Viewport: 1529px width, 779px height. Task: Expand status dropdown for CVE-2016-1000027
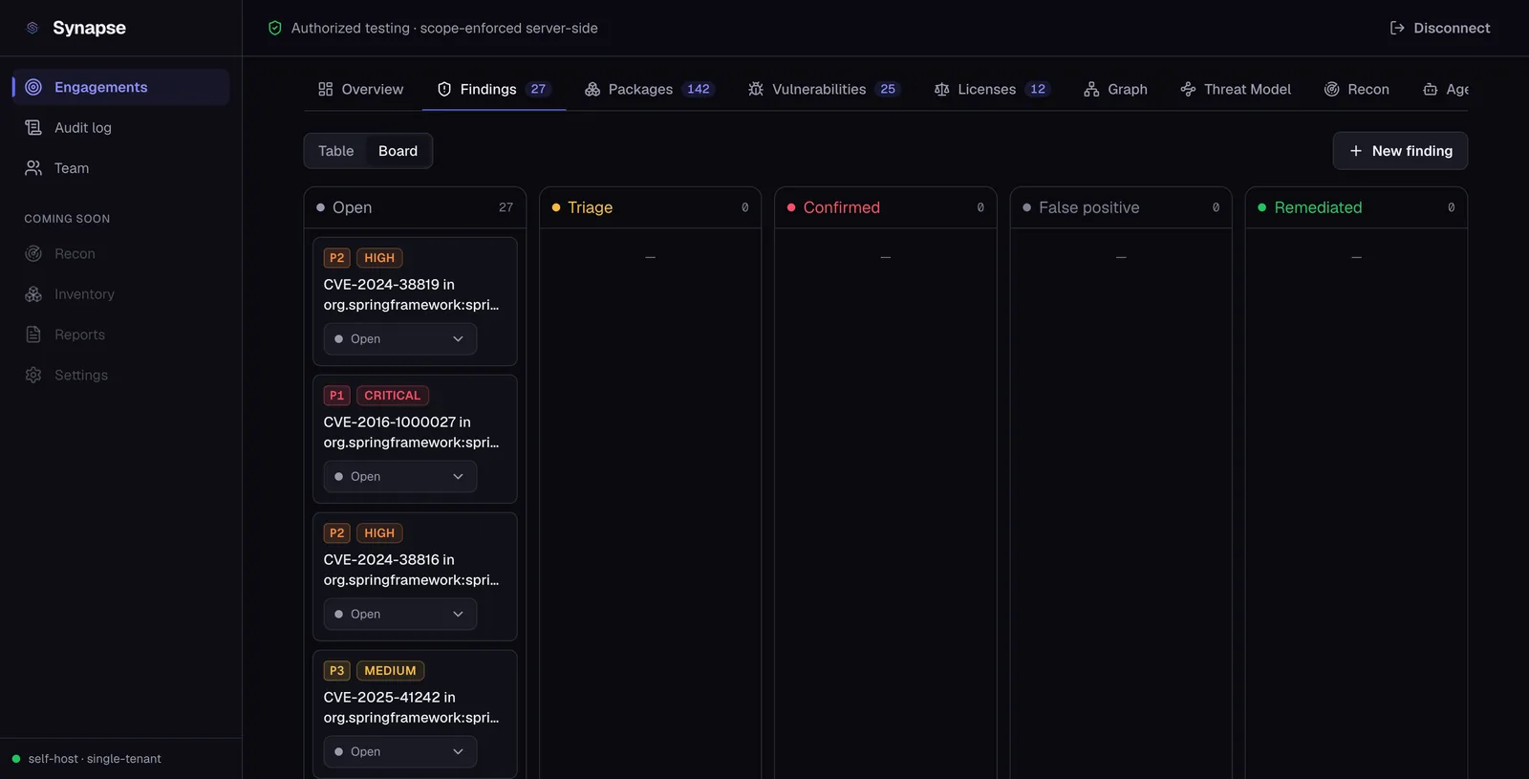pyautogui.click(x=399, y=477)
